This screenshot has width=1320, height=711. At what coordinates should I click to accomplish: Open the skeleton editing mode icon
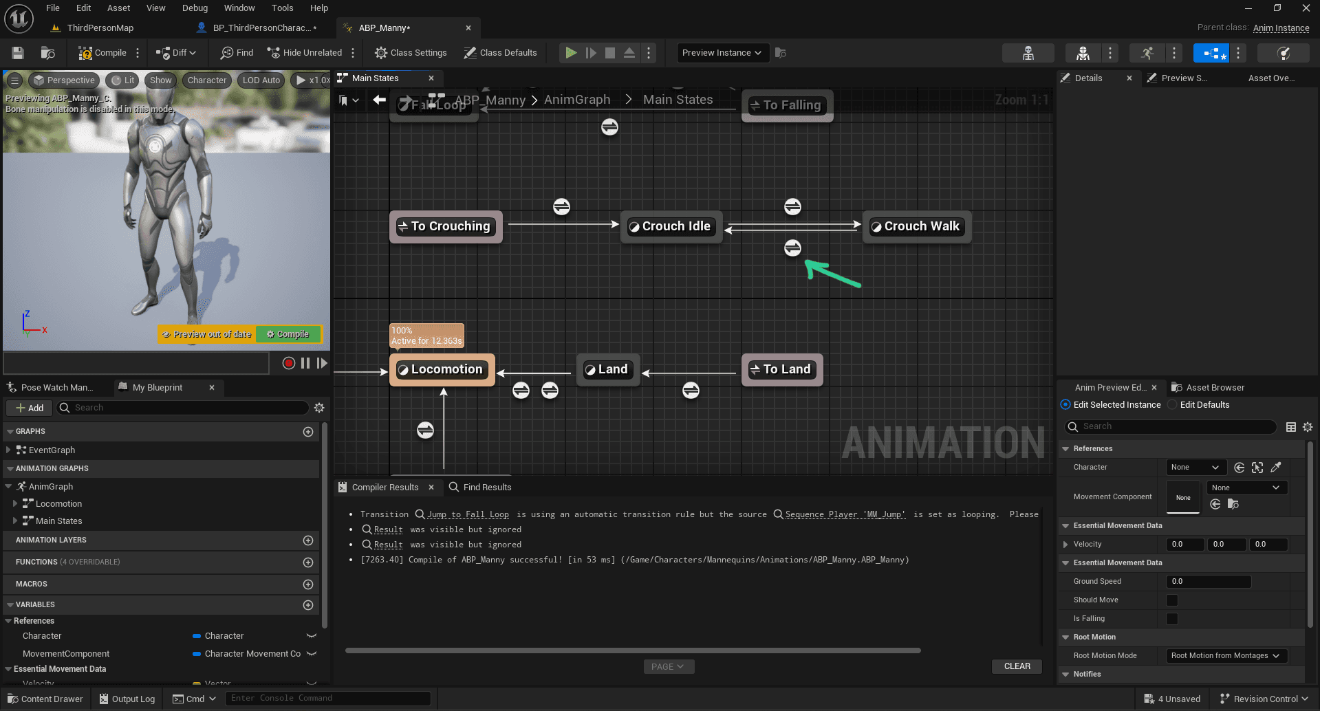[x=1028, y=53]
